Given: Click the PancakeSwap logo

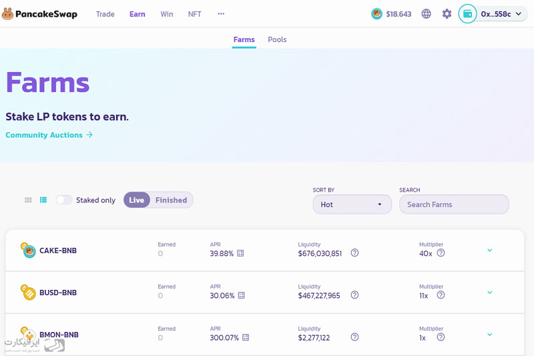Looking at the screenshot, I should point(40,13).
